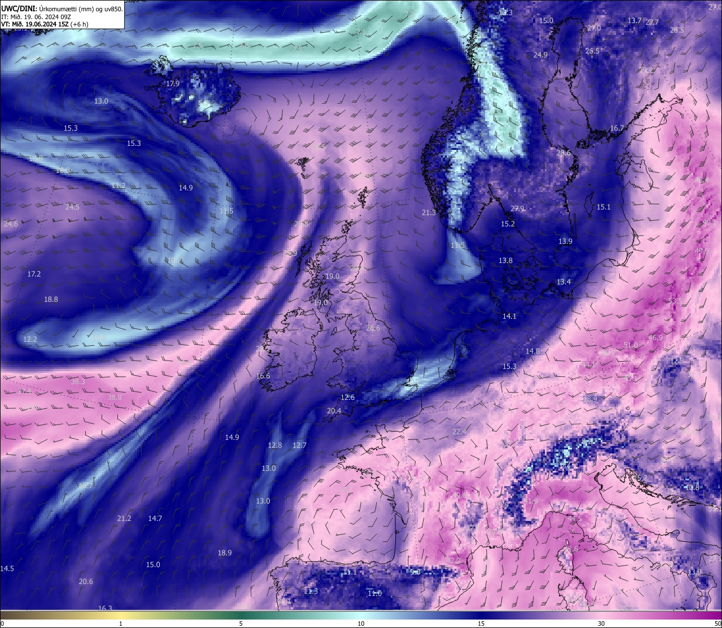Image resolution: width=722 pixels, height=628 pixels.
Task: Click the 12.2 value on the map
Action: (x=30, y=339)
